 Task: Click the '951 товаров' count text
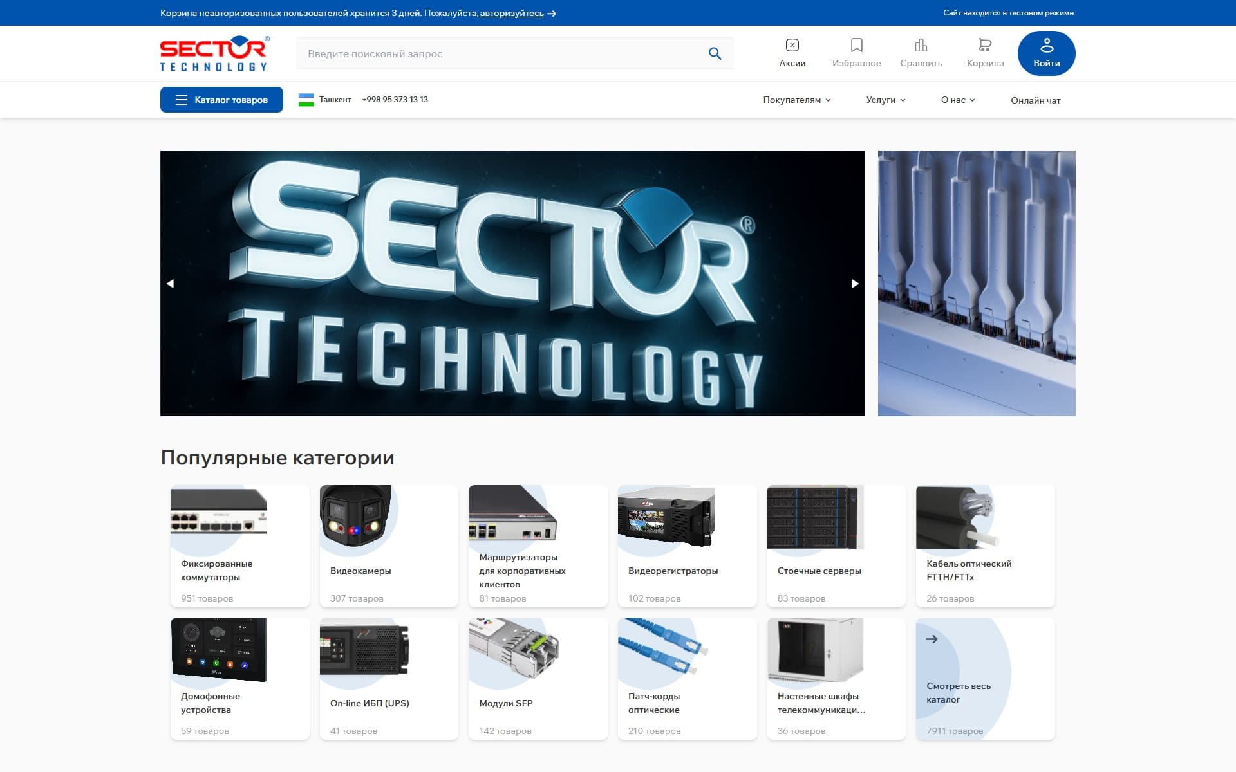pos(207,598)
